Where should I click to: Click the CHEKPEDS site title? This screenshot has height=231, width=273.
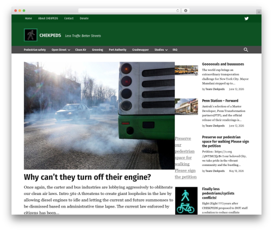(50, 35)
